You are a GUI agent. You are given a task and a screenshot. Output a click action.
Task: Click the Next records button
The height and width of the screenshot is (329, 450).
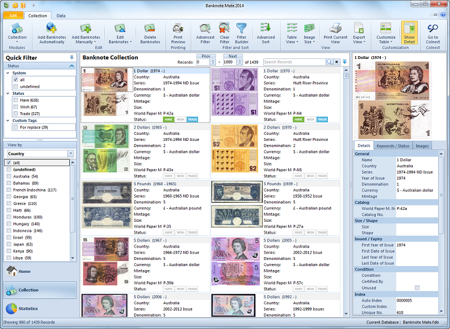pyautogui.click(x=233, y=56)
